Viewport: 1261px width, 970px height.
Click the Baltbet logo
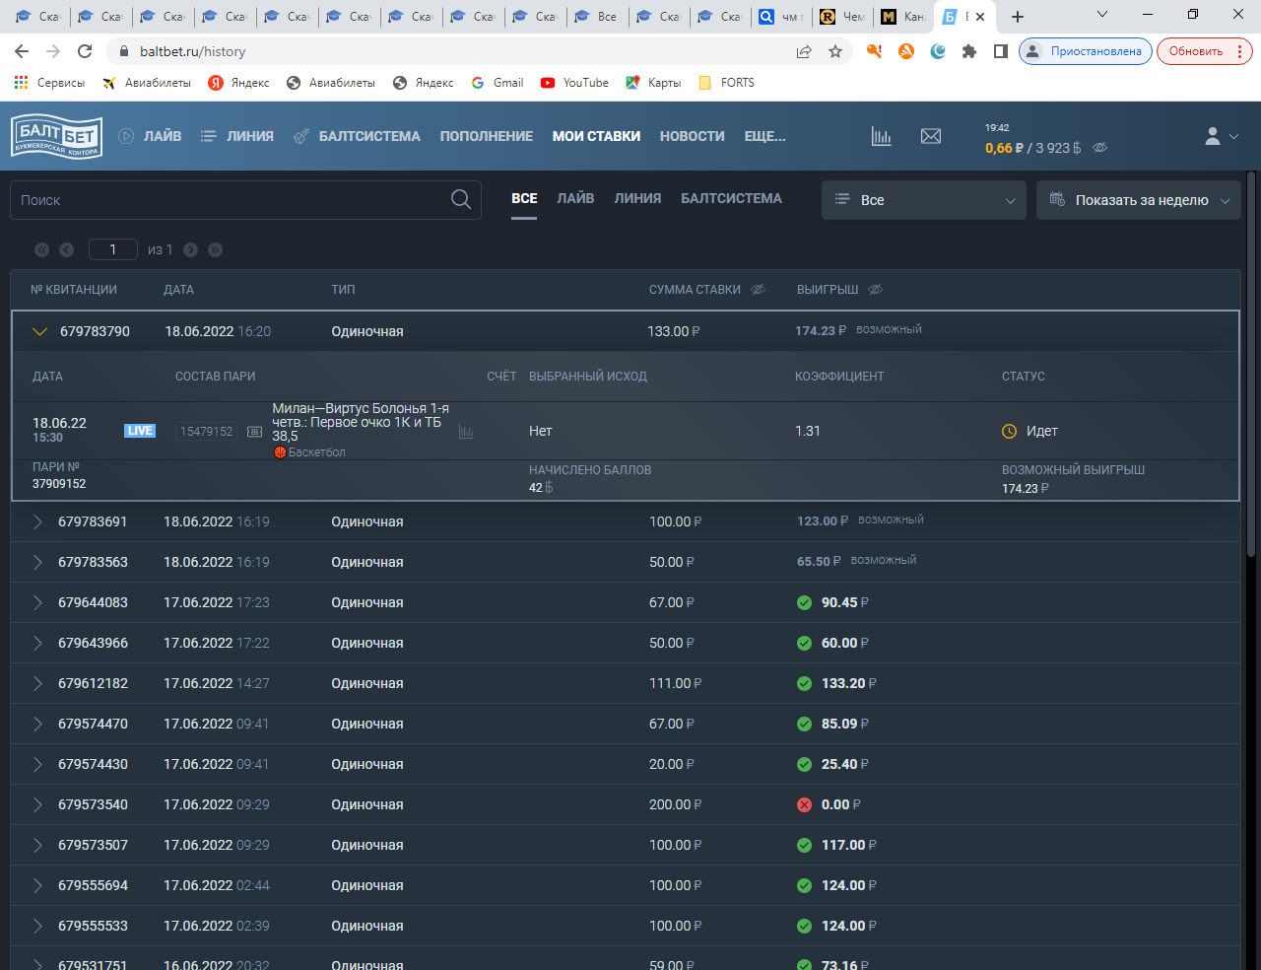[56, 136]
